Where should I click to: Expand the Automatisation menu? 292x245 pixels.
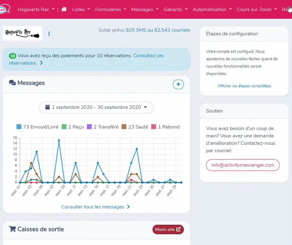(x=212, y=9)
